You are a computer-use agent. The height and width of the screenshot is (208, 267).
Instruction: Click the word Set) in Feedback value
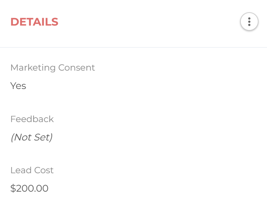[x=43, y=137]
